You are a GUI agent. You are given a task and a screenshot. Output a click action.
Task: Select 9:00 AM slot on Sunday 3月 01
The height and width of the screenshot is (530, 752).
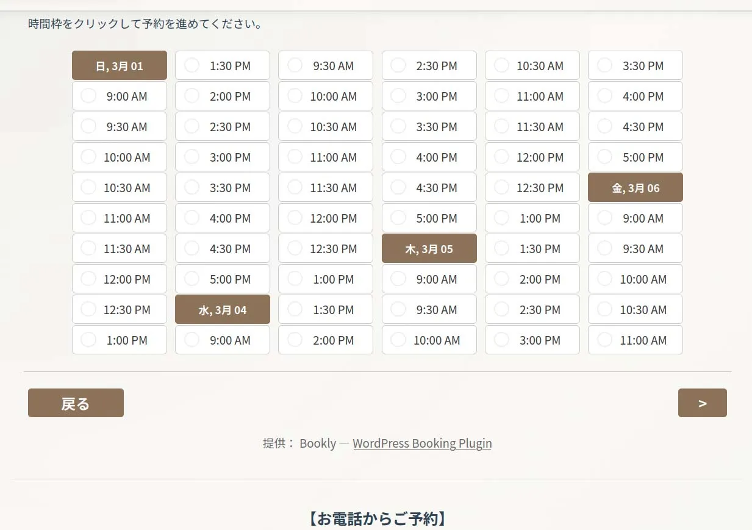pyautogui.click(x=120, y=96)
